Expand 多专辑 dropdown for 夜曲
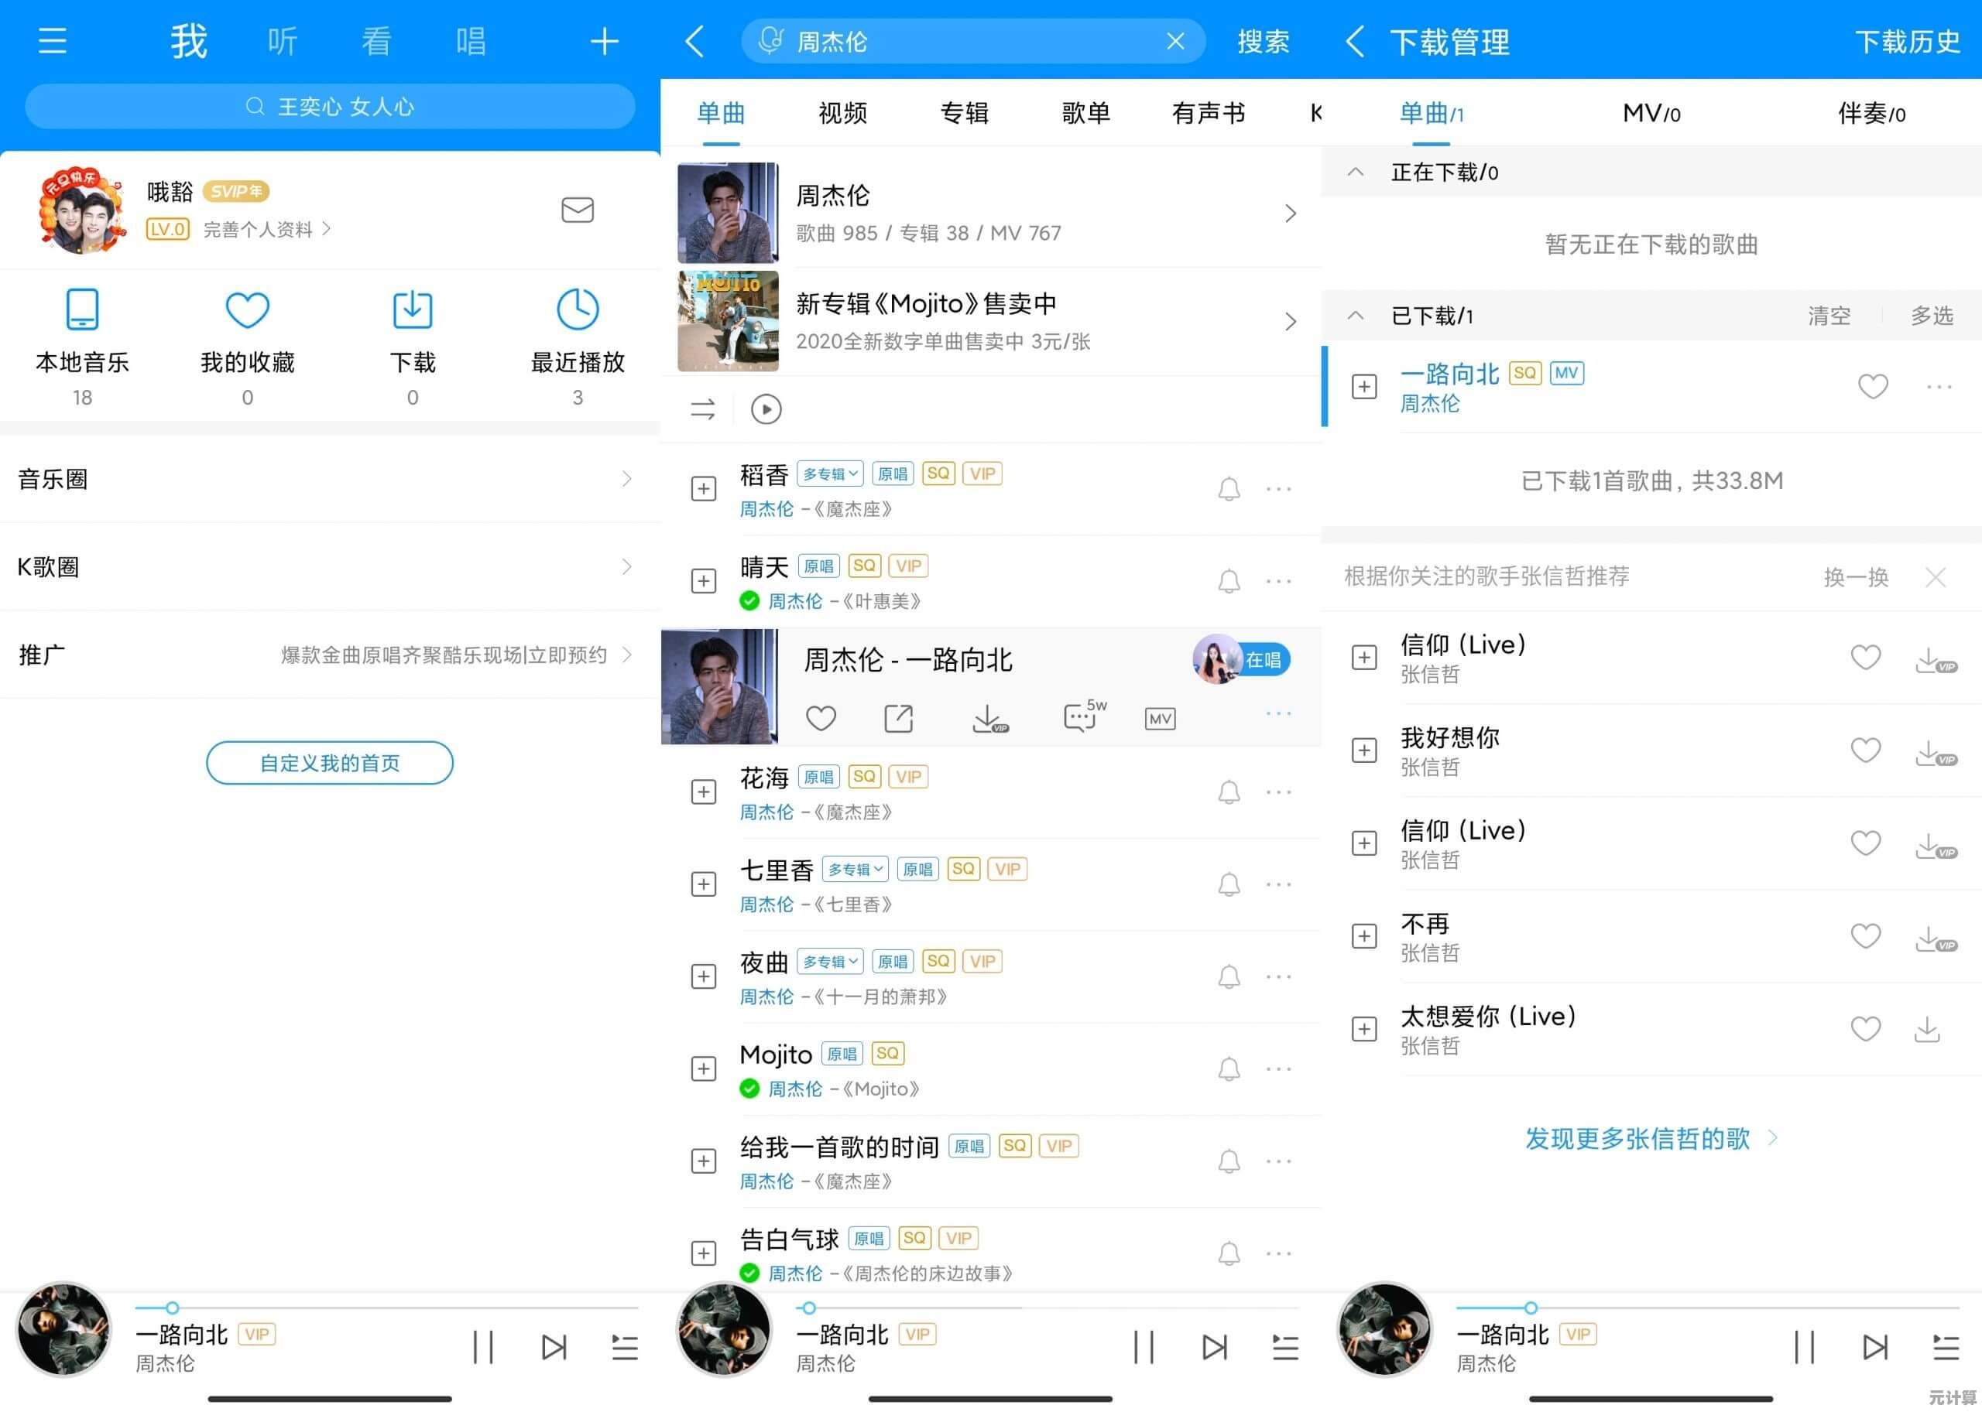This screenshot has width=1982, height=1412. tap(830, 961)
